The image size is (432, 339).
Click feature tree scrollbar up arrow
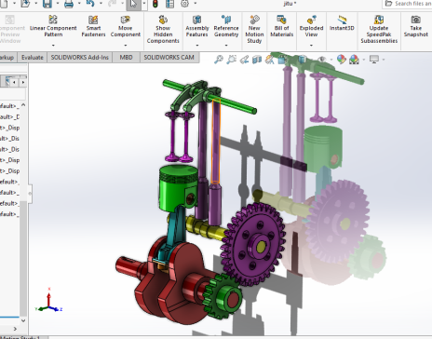click(x=23, y=105)
